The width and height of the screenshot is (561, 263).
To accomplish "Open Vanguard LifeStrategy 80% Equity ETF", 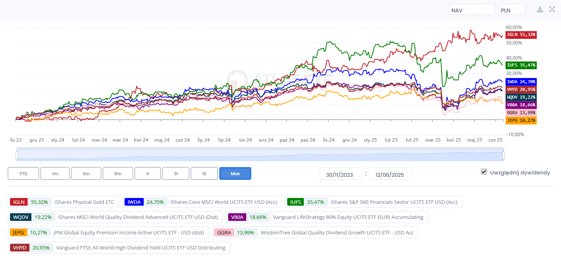I will pyautogui.click(x=348, y=217).
